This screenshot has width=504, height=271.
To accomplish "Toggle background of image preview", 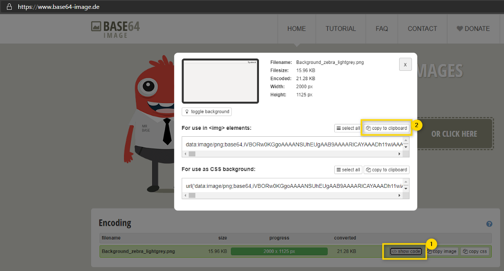I will pyautogui.click(x=207, y=112).
